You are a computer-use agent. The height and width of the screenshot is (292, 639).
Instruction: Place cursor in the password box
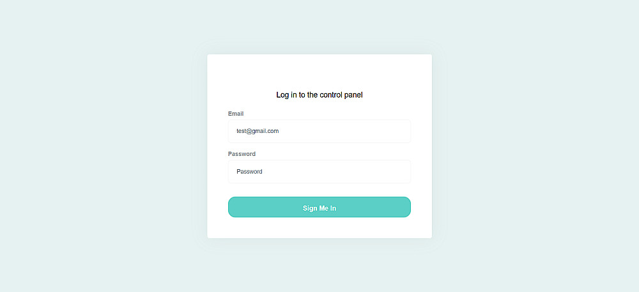(x=319, y=171)
